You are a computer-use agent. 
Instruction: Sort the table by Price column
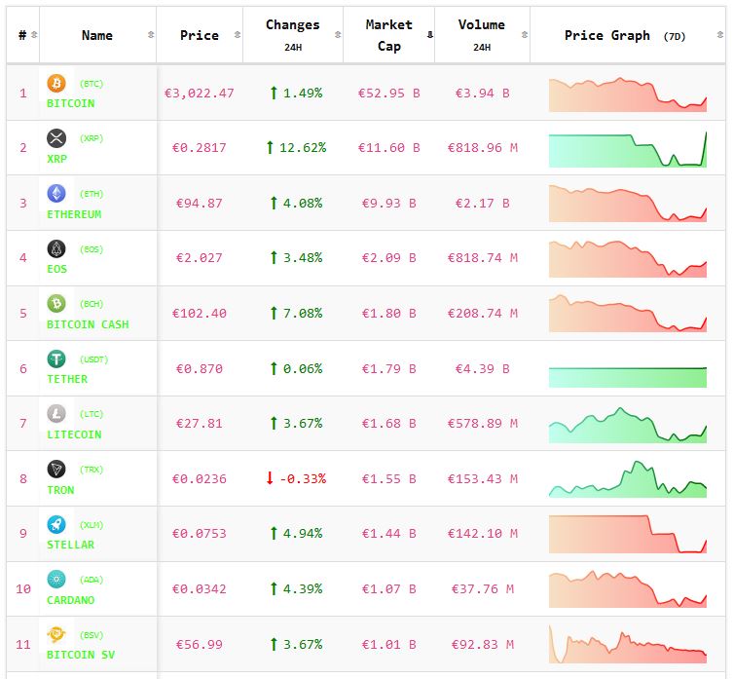click(x=200, y=35)
